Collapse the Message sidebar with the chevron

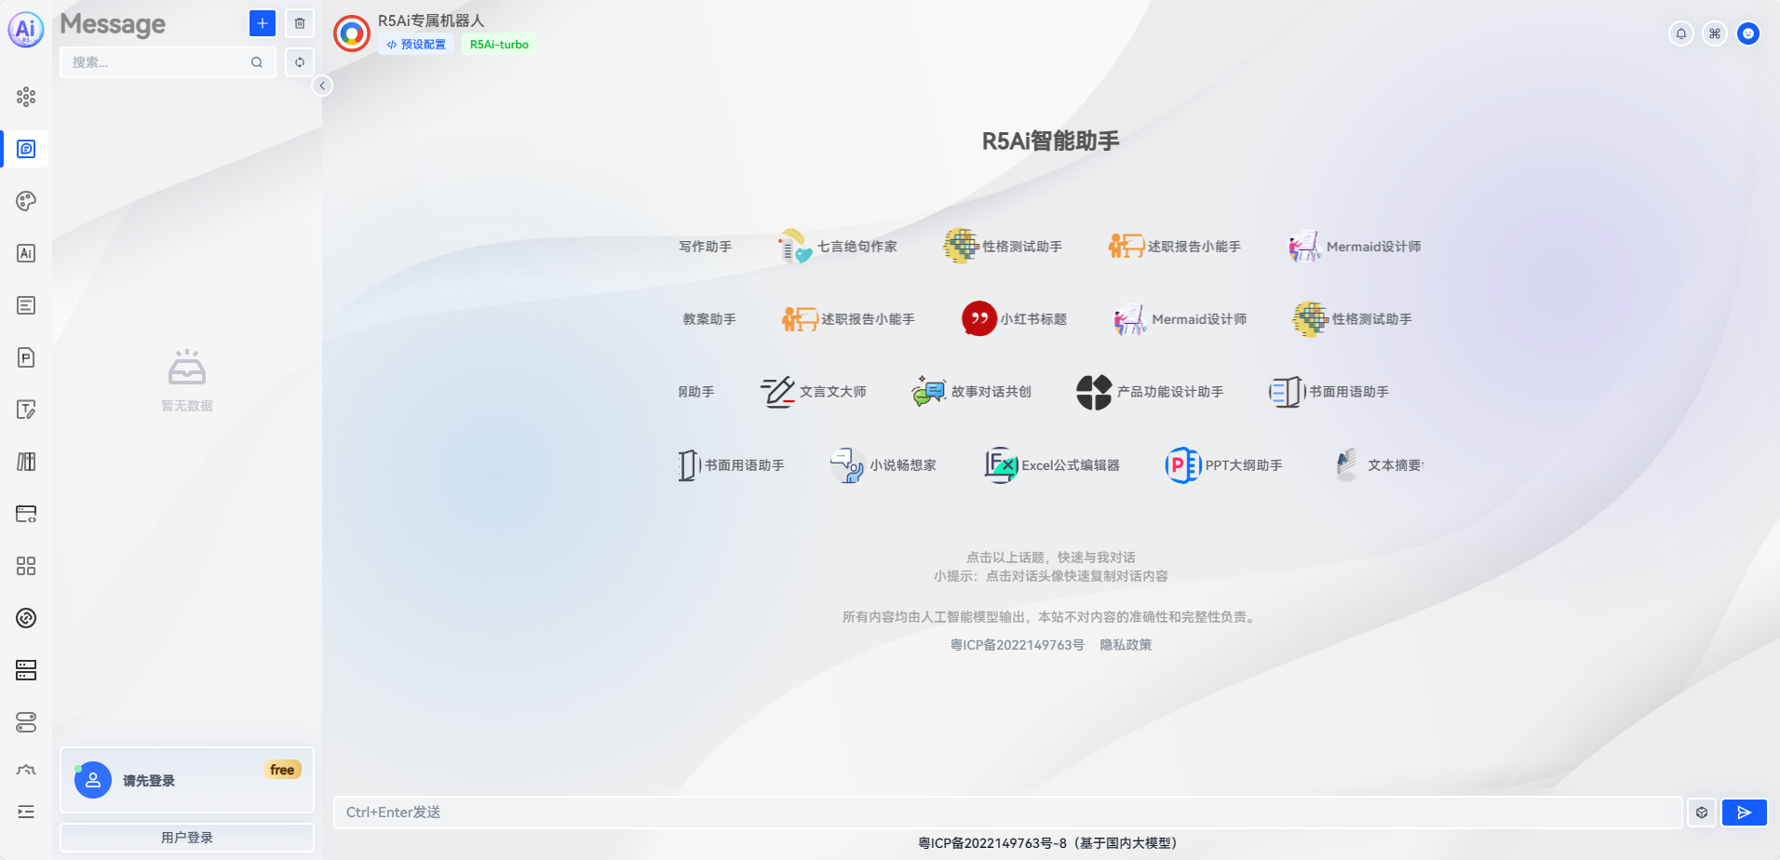(x=322, y=86)
